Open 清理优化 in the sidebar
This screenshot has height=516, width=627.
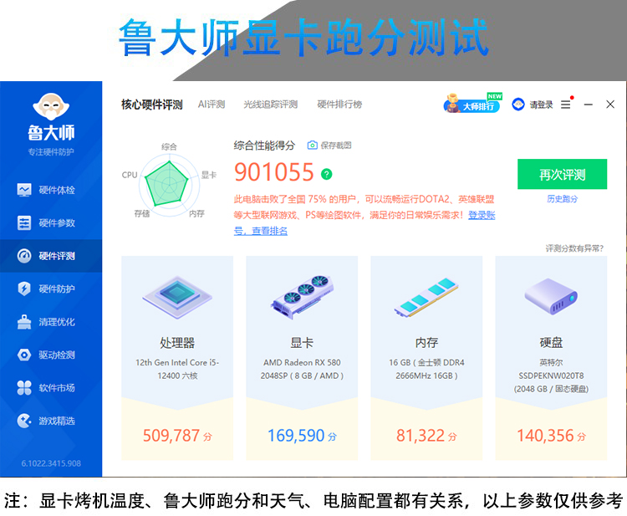[51, 322]
